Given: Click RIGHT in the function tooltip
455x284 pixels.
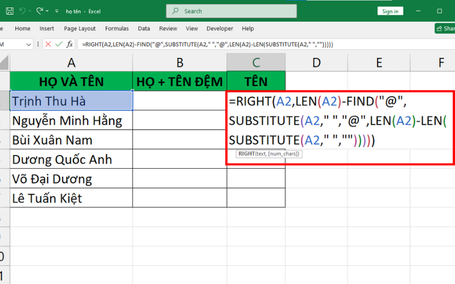Looking at the screenshot, I should point(246,153).
